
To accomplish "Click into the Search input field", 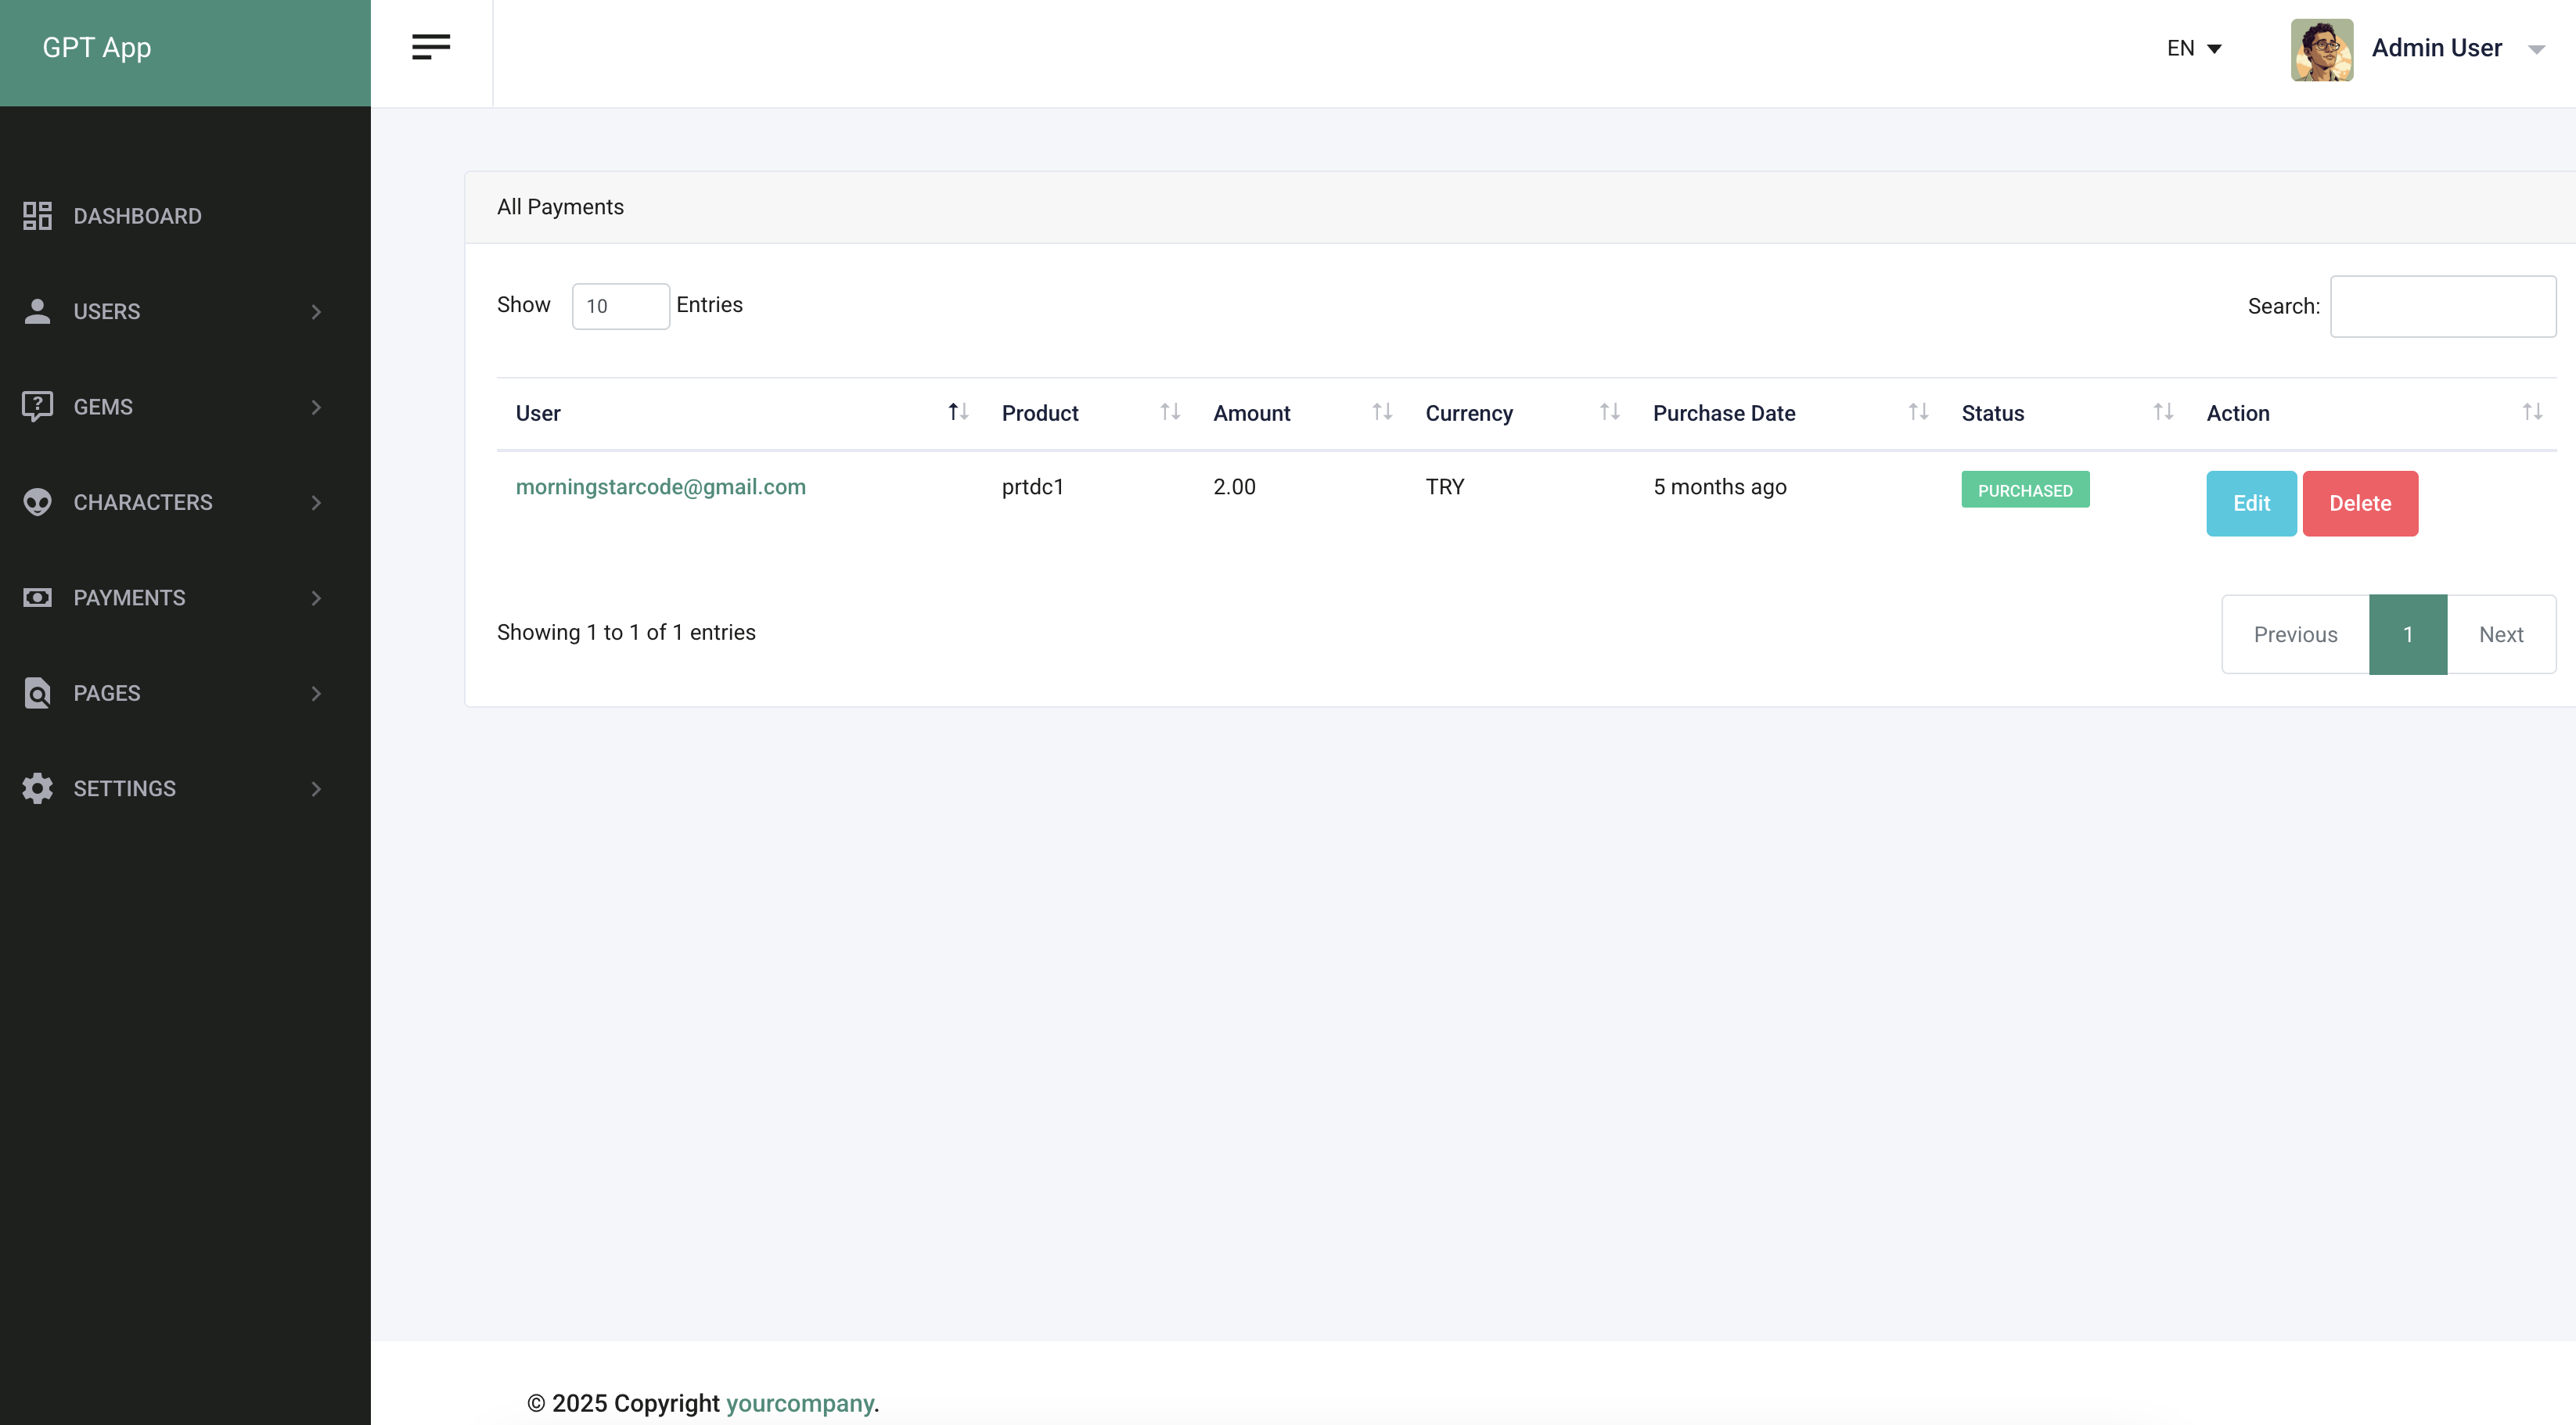I will [2442, 306].
